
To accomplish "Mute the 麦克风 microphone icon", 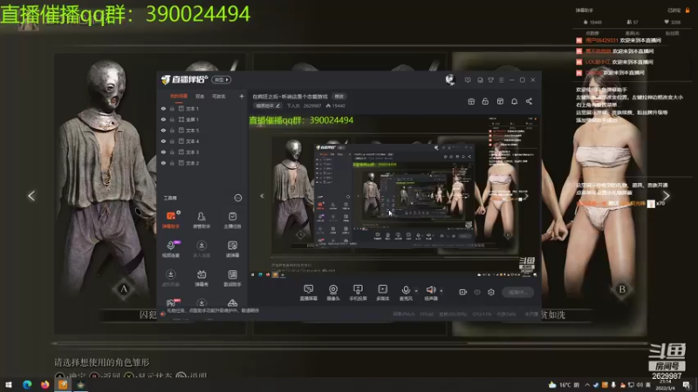I will pyautogui.click(x=406, y=290).
